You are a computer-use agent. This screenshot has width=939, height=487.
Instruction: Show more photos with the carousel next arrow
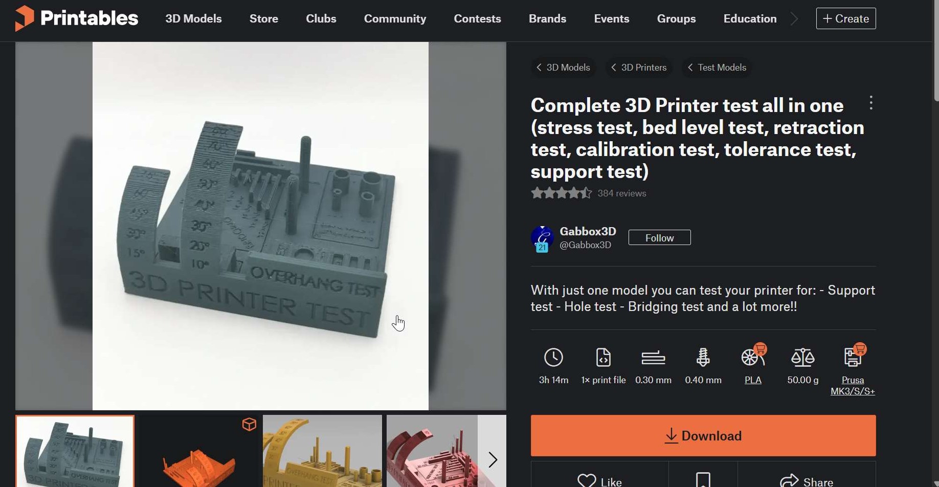pos(493,459)
